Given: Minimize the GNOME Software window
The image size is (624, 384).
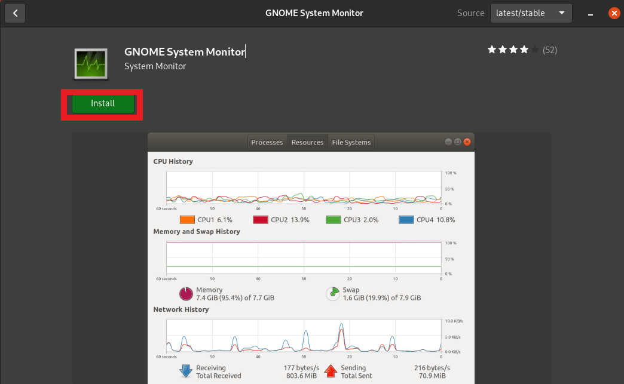Looking at the screenshot, I should [x=590, y=13].
